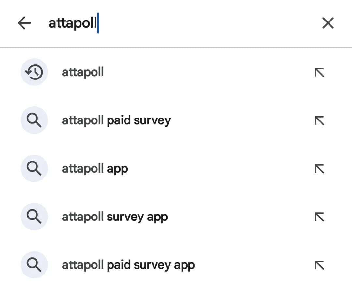Fill query using arrow next to 'attapoll' history

tap(319, 72)
